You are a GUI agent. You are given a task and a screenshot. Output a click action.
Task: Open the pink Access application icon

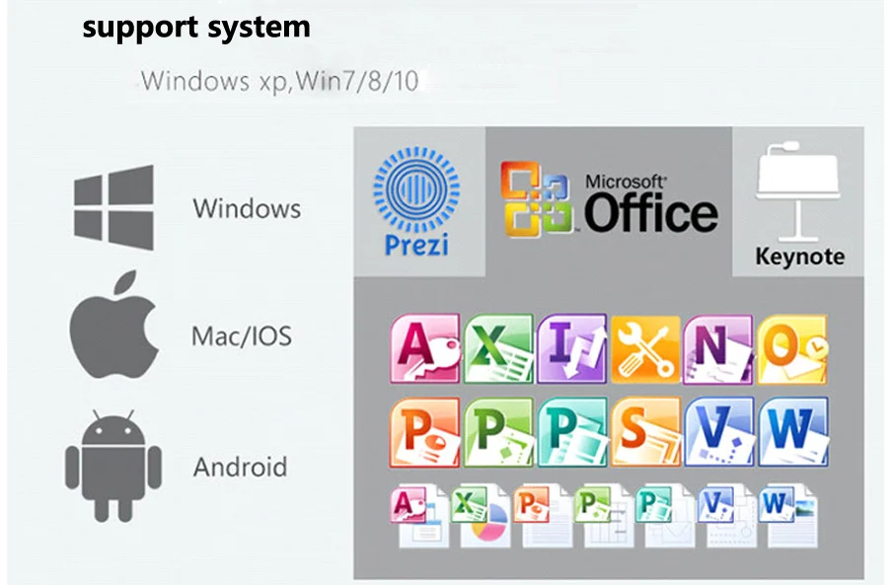coord(424,349)
